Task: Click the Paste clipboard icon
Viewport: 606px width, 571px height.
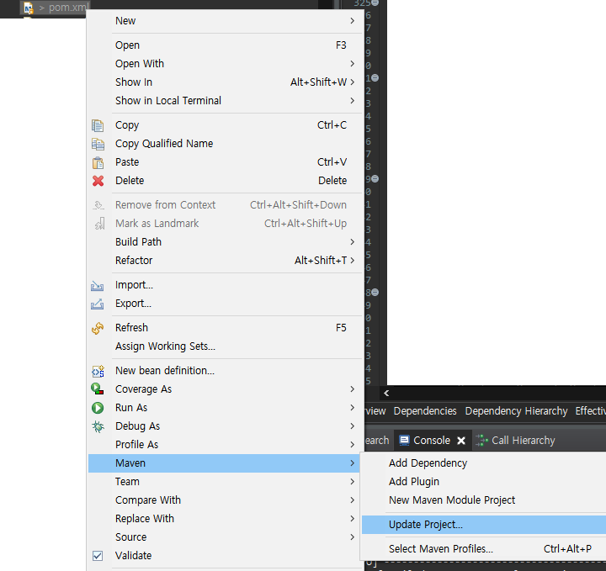Action: [98, 162]
